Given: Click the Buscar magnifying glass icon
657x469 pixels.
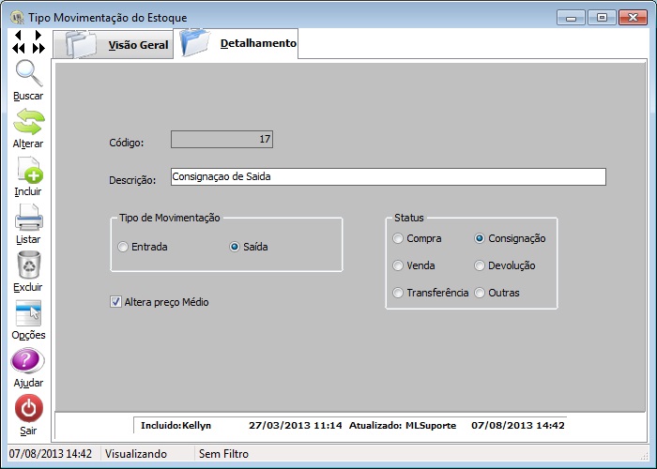Looking at the screenshot, I should (28, 74).
